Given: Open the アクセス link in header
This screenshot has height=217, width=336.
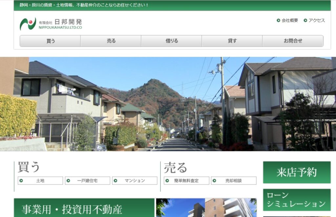Looking at the screenshot, I should pyautogui.click(x=317, y=20).
